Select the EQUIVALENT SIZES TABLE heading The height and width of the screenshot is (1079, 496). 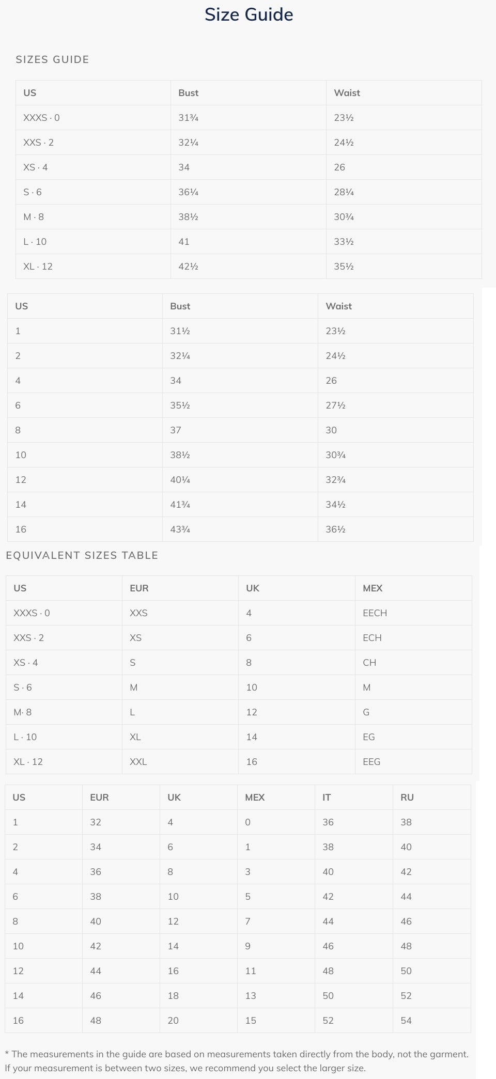click(82, 555)
